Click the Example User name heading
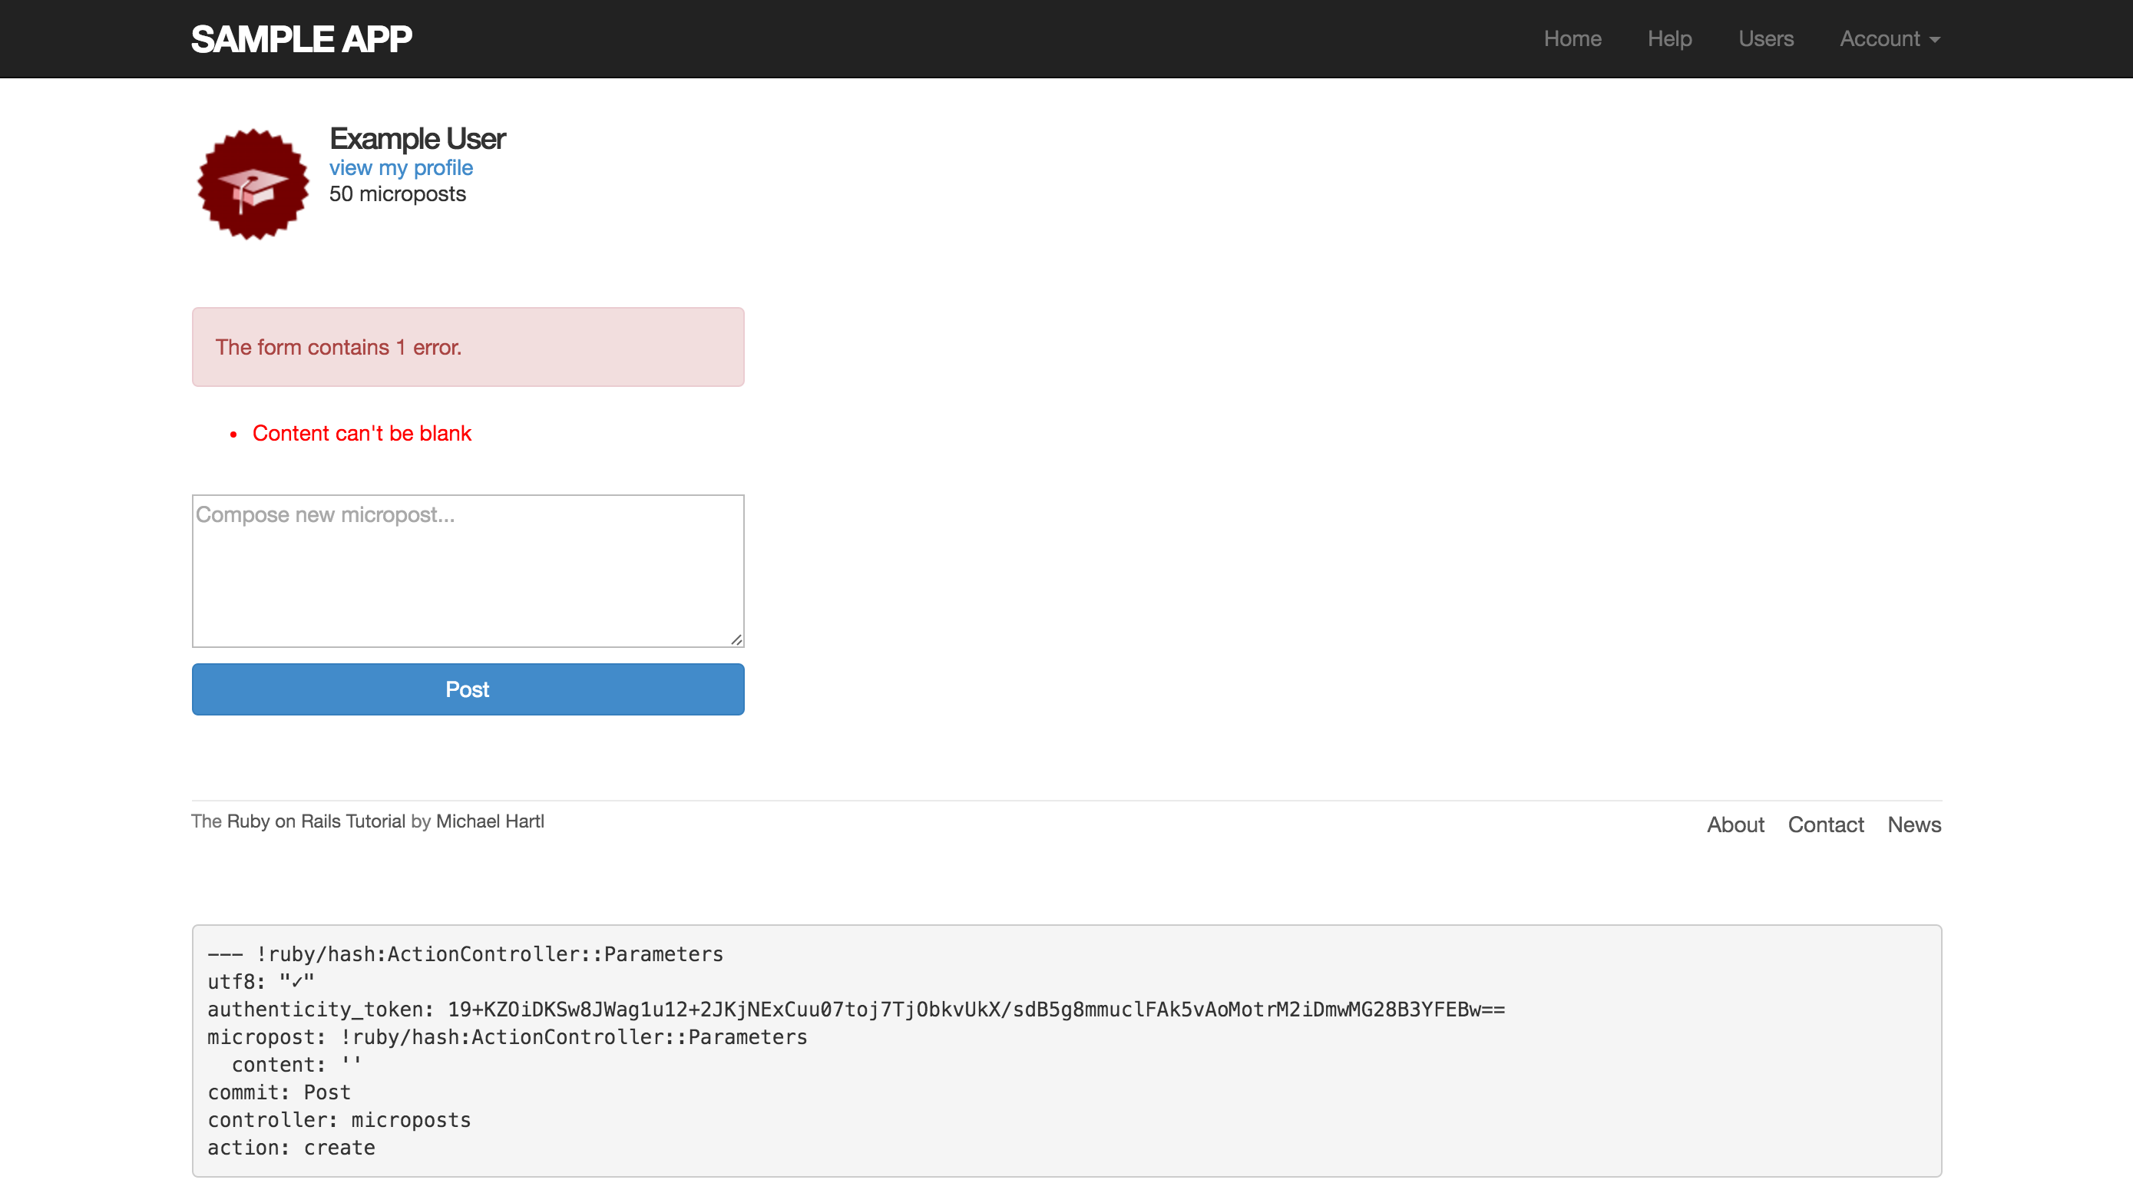 418,138
